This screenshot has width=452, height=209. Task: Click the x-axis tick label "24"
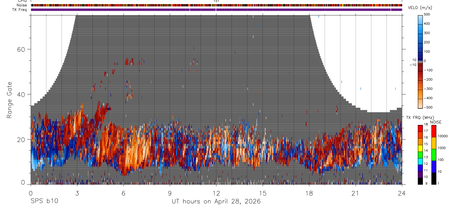tap(402, 193)
